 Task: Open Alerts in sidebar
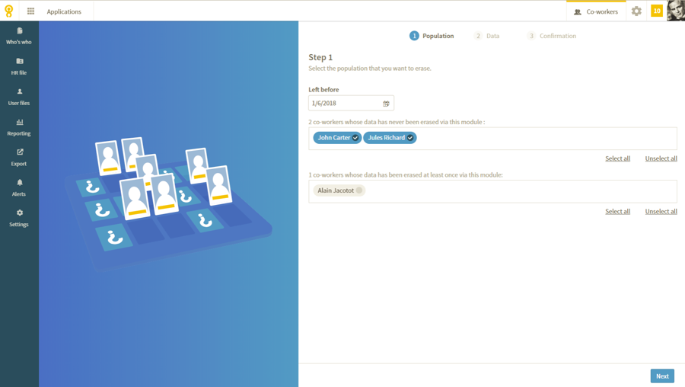pos(19,188)
